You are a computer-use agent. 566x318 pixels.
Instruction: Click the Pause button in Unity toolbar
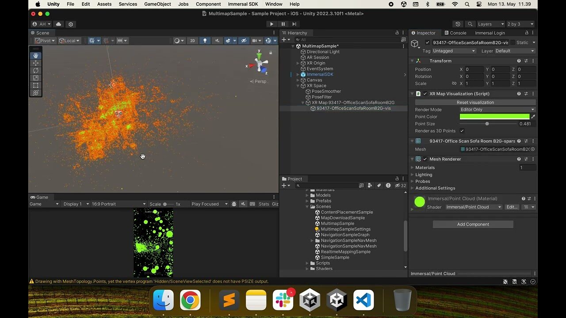click(x=283, y=24)
